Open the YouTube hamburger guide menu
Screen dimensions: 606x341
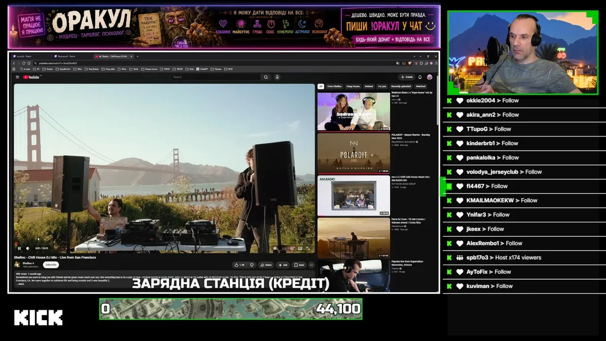tap(18, 77)
